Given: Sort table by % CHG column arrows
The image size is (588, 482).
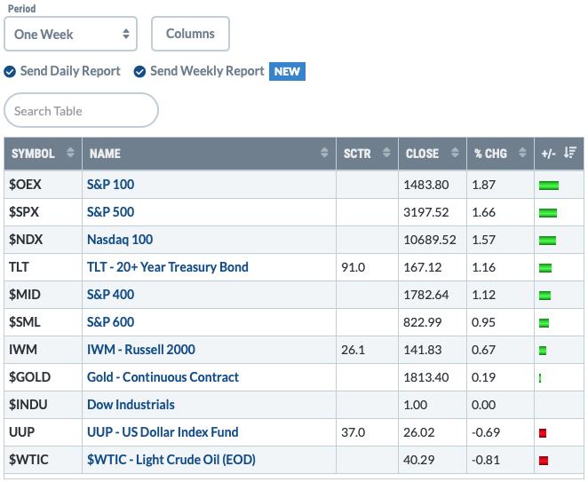Looking at the screenshot, I should 522,153.
